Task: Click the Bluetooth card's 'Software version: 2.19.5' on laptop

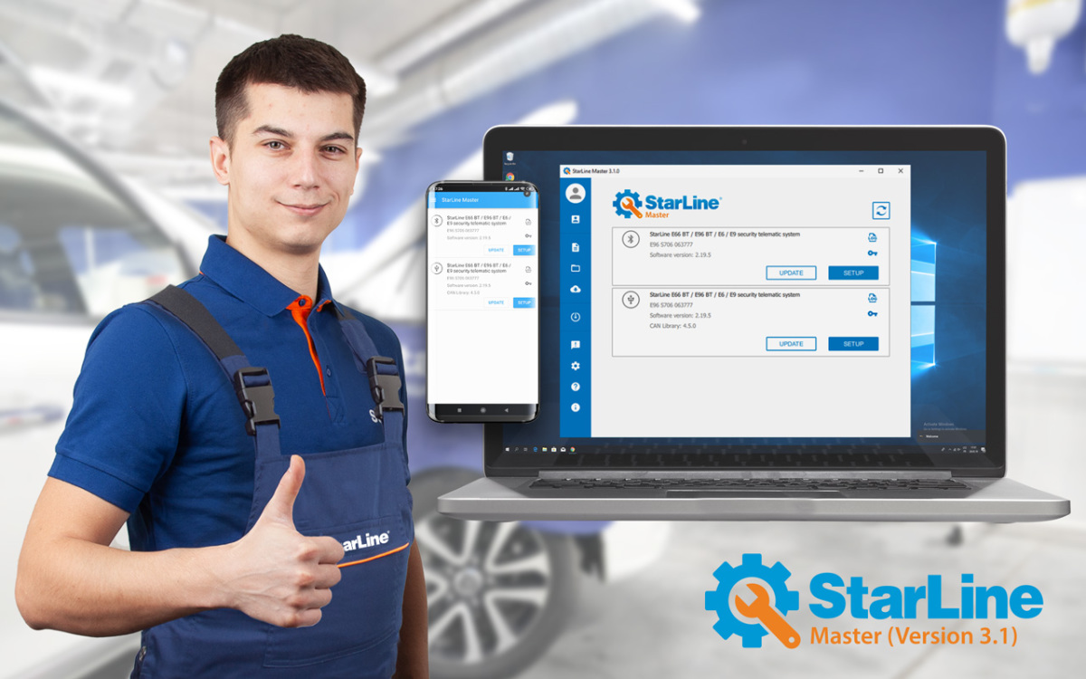Action: coord(681,255)
